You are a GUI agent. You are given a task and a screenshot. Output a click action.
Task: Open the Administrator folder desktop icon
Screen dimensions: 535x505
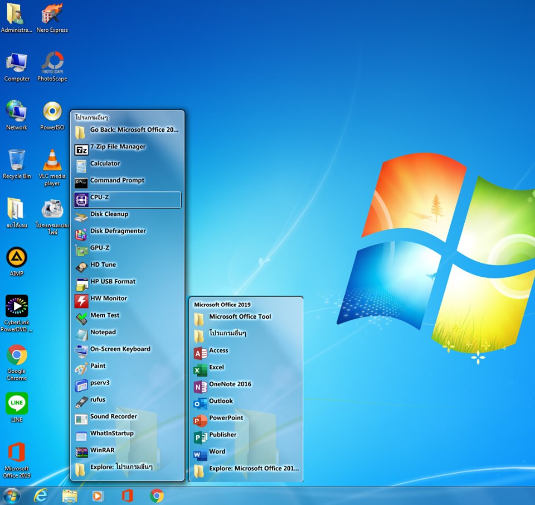click(x=16, y=18)
